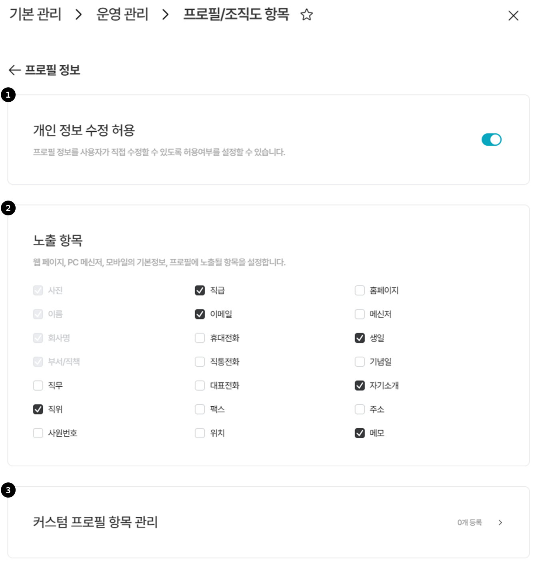Click the 커스텀 프로필 항목 관리 title
This screenshot has height=562, width=536.
pos(95,522)
